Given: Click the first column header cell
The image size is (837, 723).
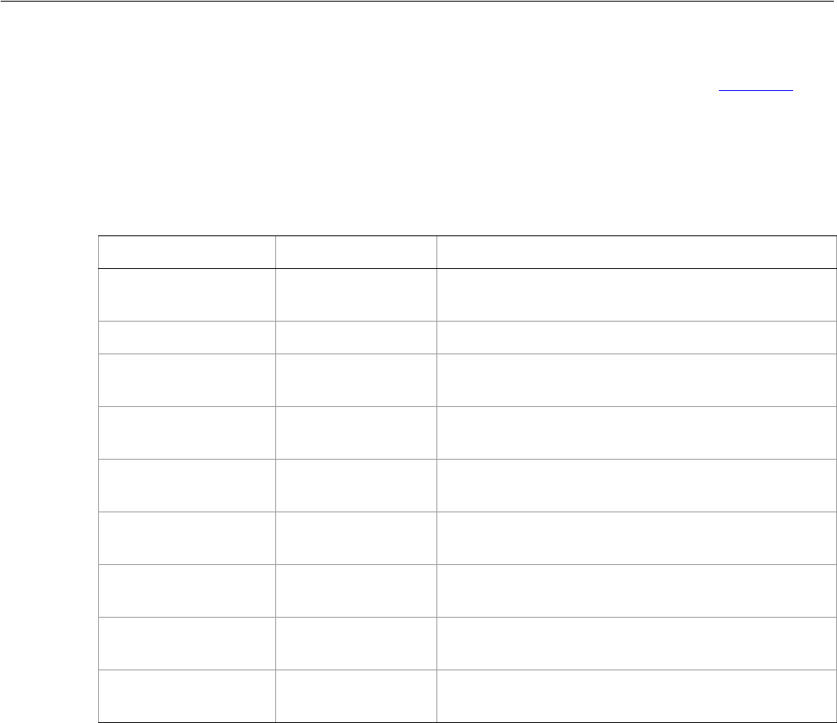Looking at the screenshot, I should click(186, 251).
